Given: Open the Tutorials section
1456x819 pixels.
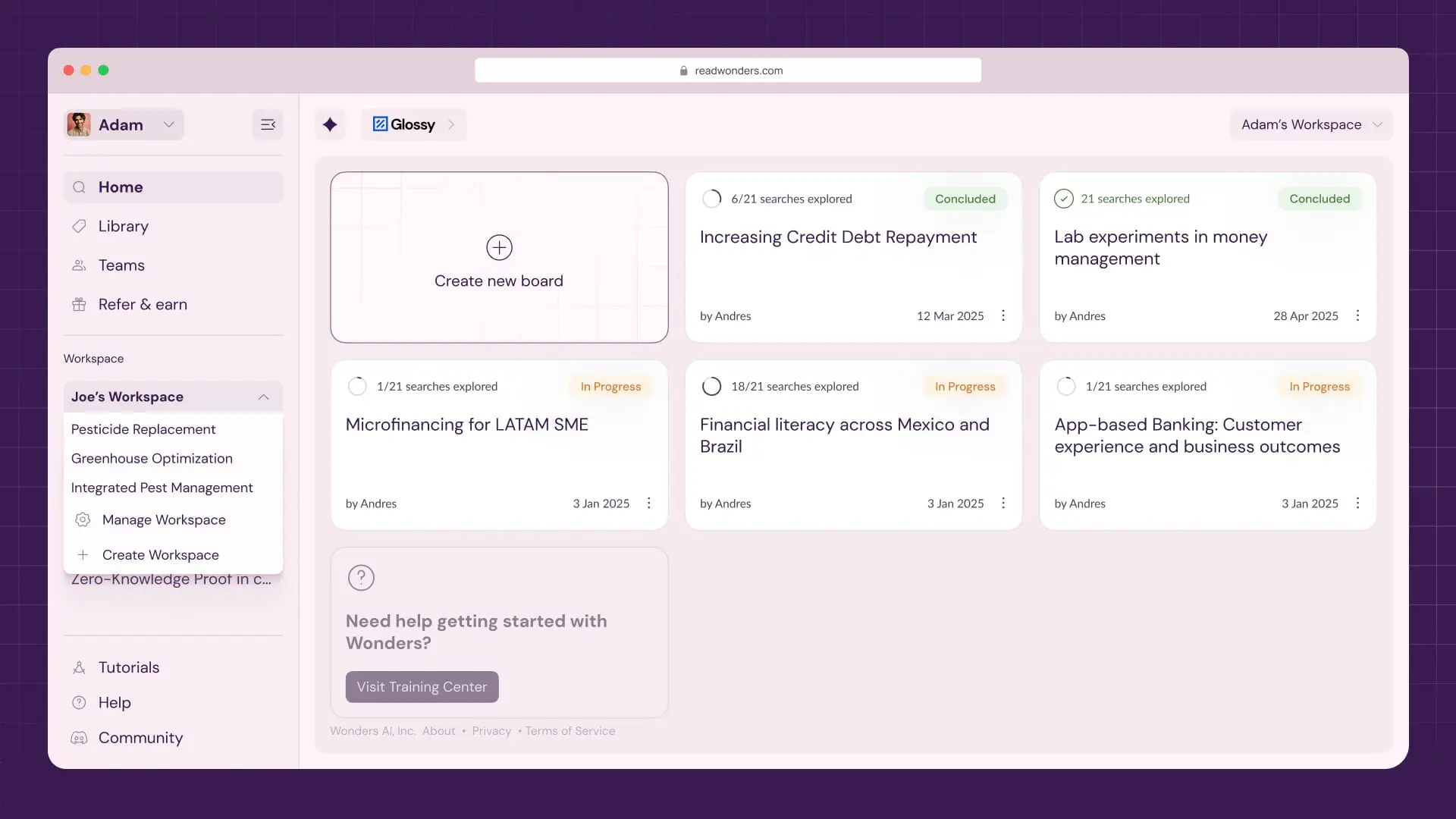Looking at the screenshot, I should tap(128, 667).
